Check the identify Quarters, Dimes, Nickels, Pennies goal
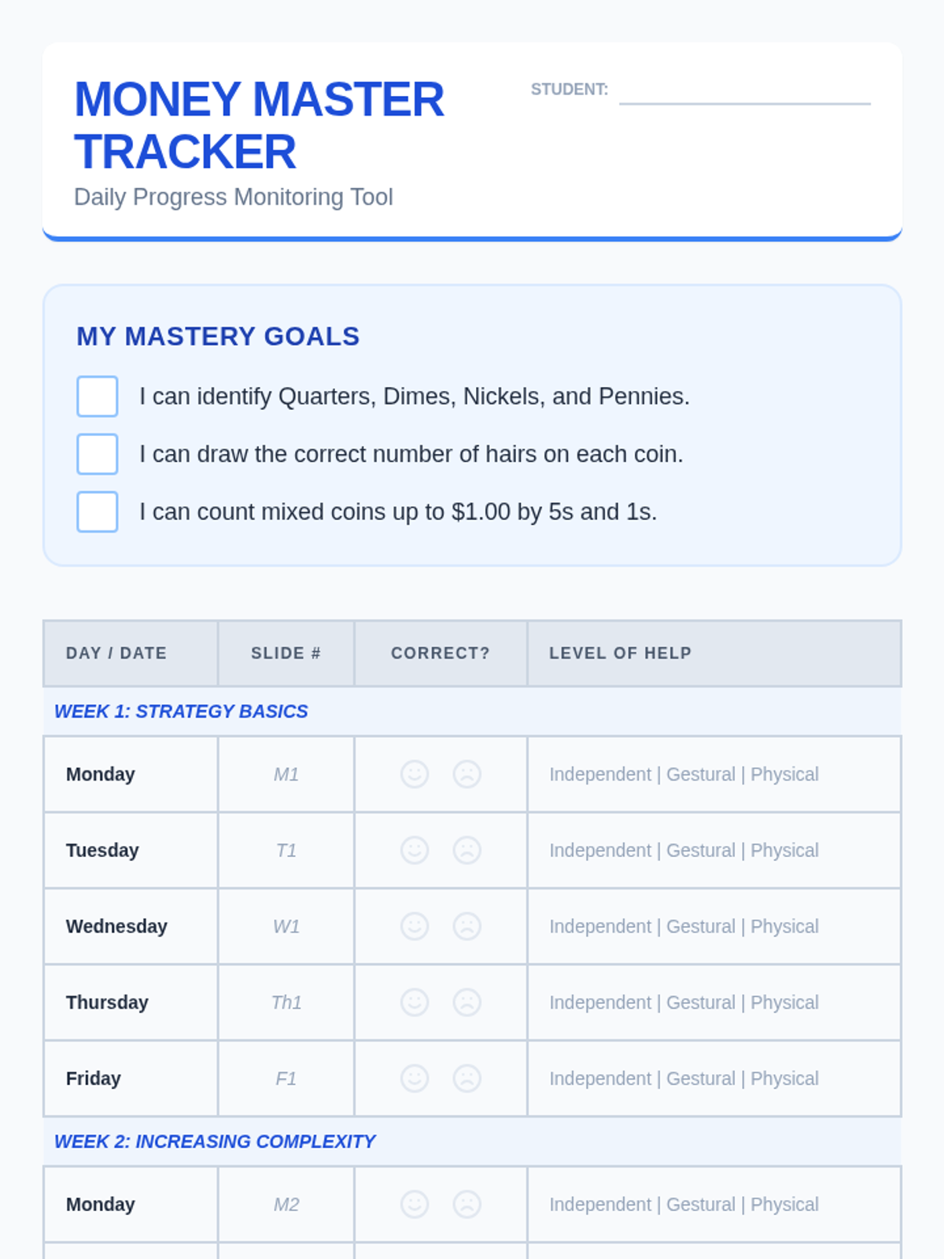Screen dimensions: 944x1259 (98, 397)
